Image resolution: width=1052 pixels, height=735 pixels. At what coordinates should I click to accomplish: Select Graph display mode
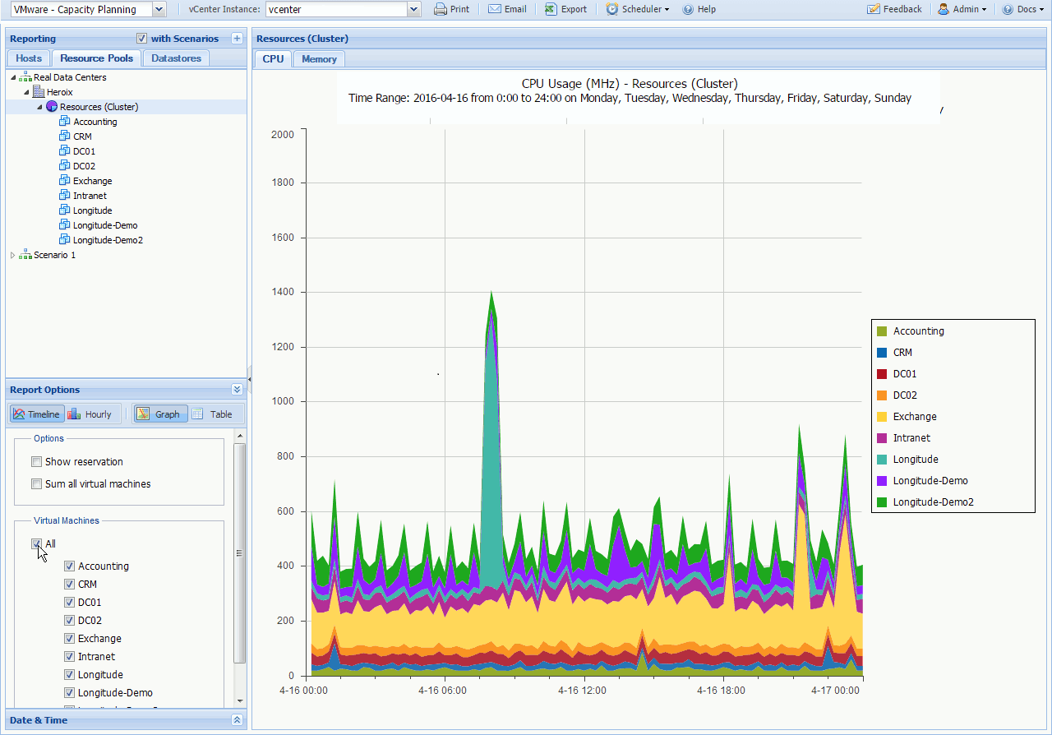pos(160,414)
